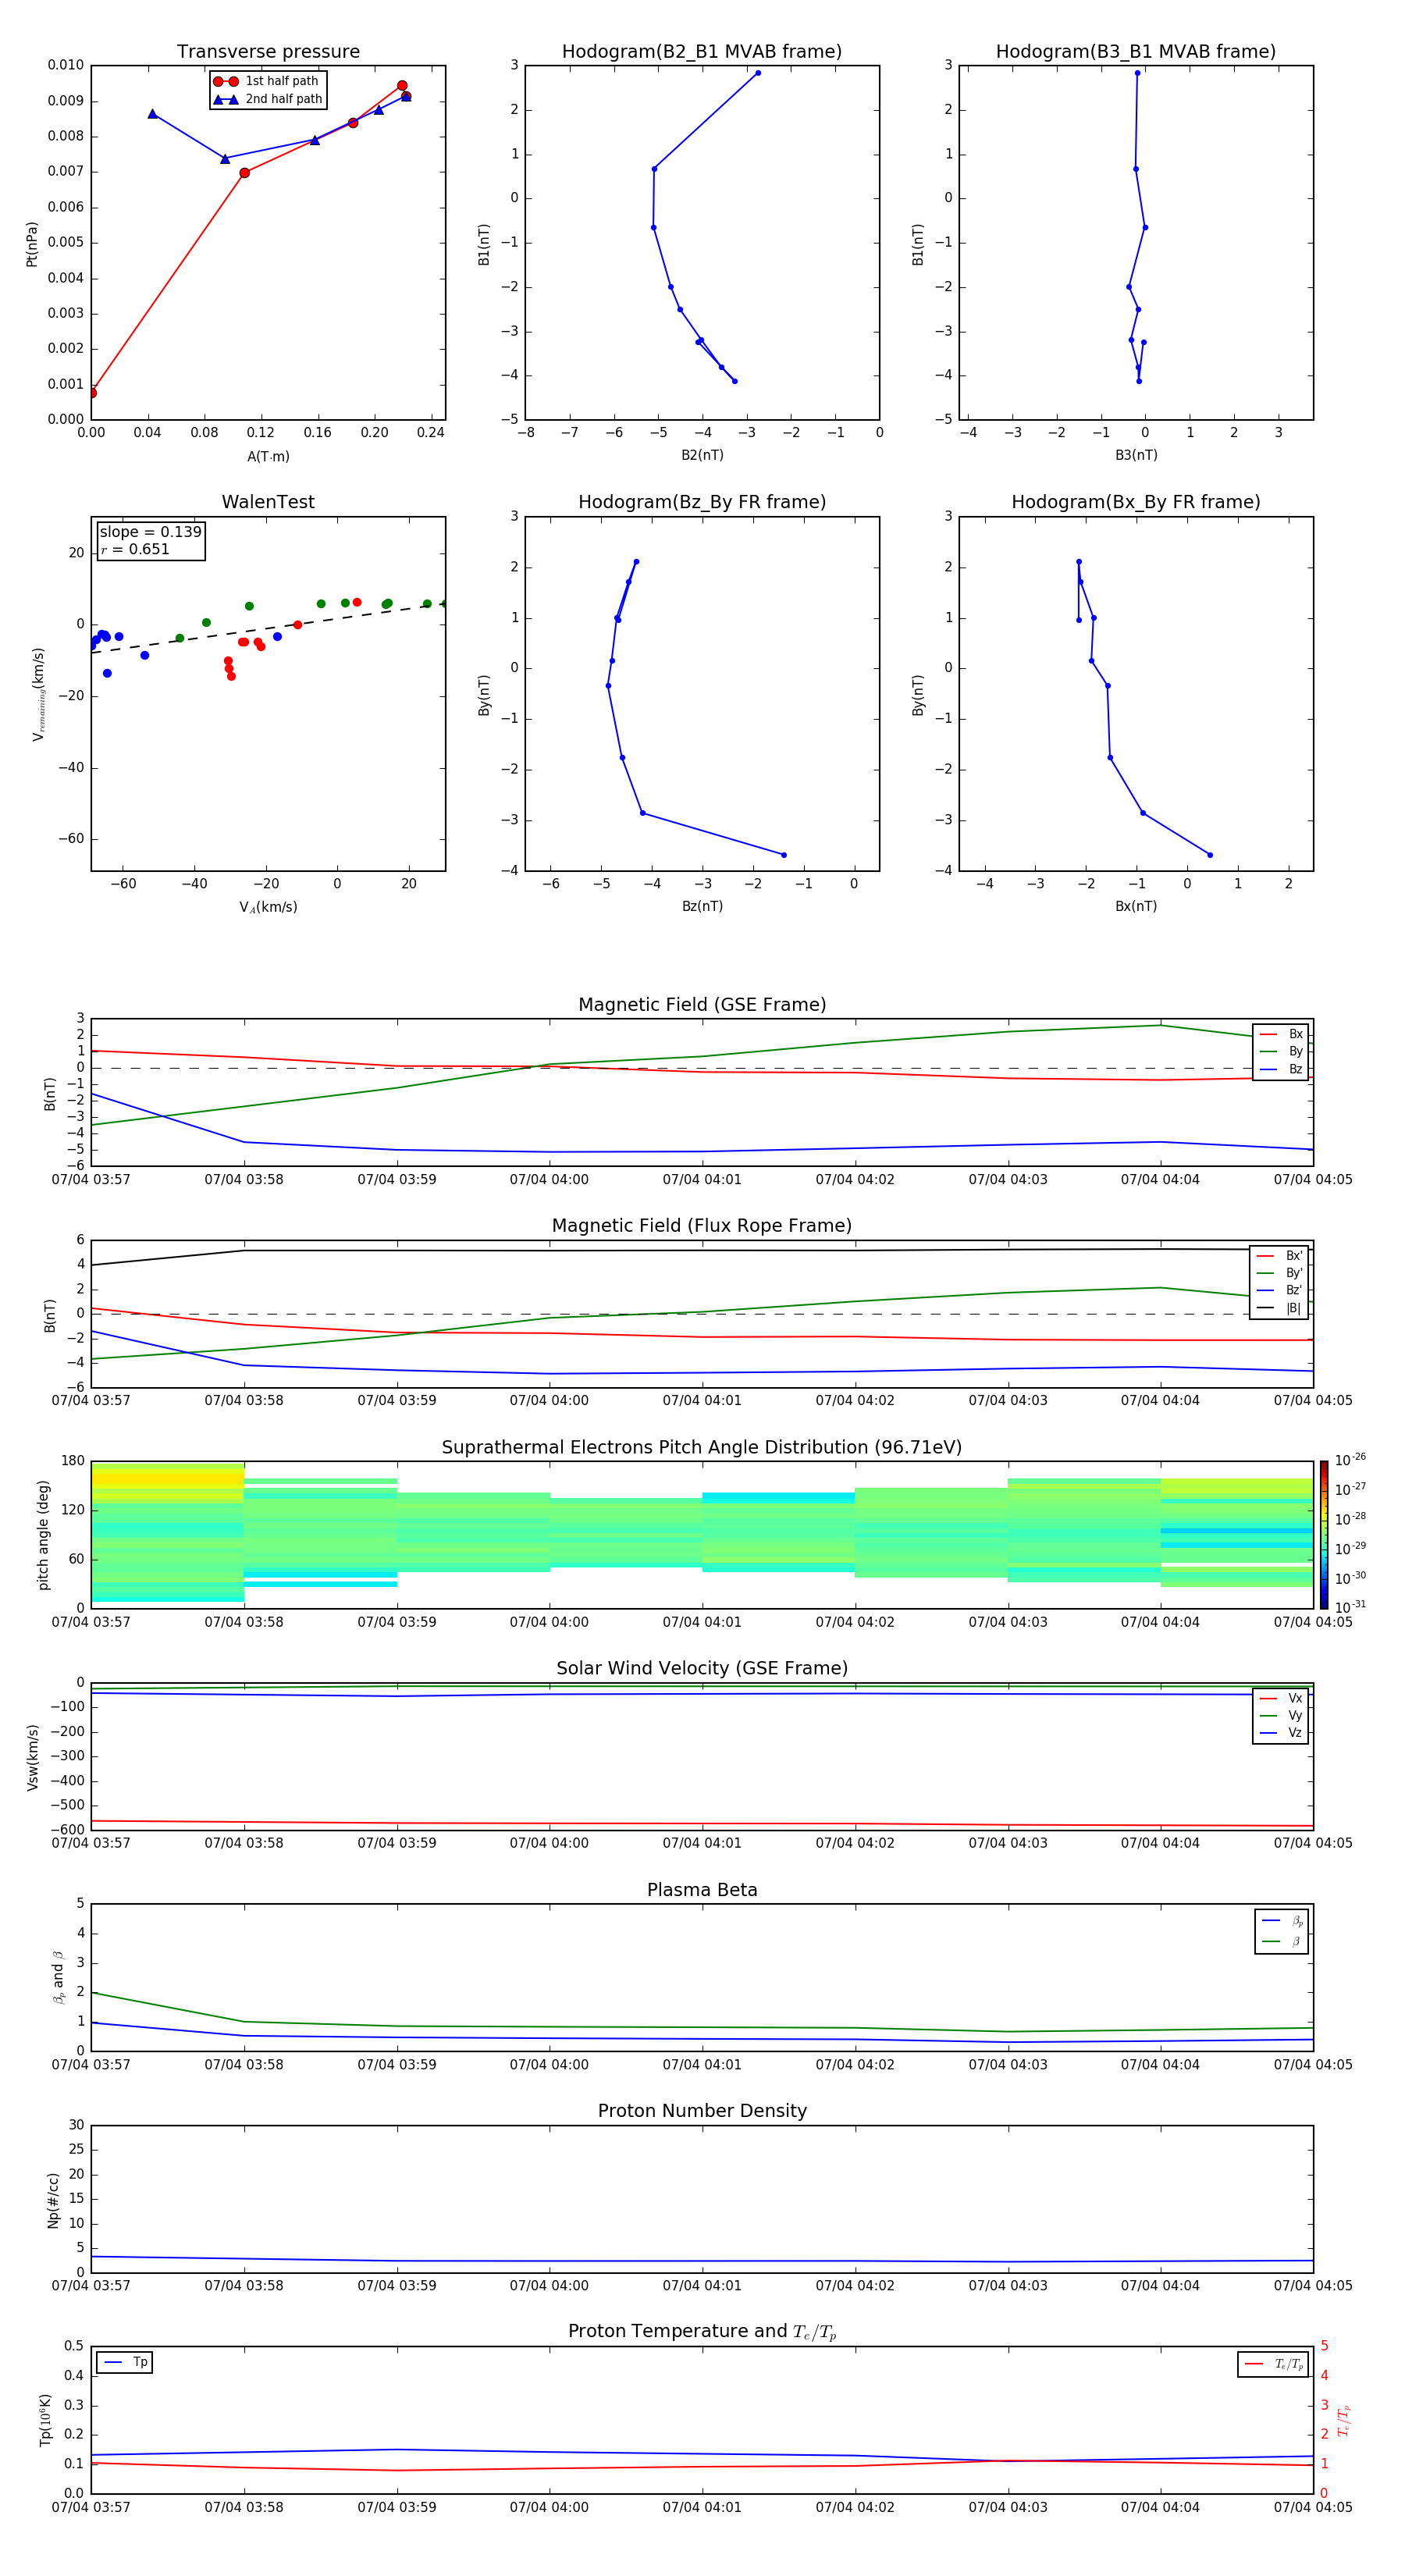The height and width of the screenshot is (2576, 1405).
Task: Select the Bz' entry in Flux Rope legend
Action: (1280, 1291)
